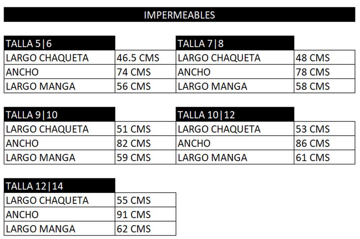Image resolution: width=360 pixels, height=239 pixels.
Task: Select the TALLA 10|12 header cell
Action: [235, 115]
